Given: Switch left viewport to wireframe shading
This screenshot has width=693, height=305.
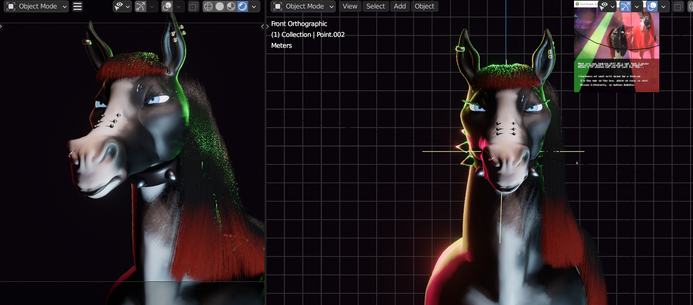Looking at the screenshot, I should (208, 6).
